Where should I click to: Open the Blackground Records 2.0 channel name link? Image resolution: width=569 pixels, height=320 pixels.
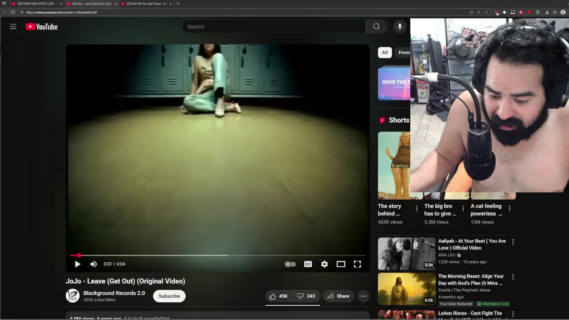tap(114, 293)
